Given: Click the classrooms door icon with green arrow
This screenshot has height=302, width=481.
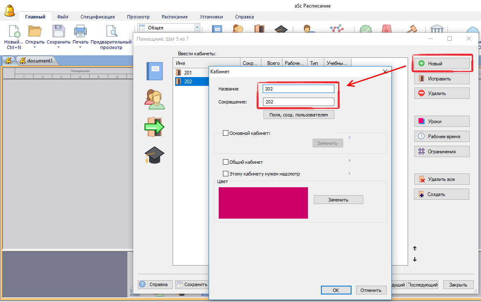Looking at the screenshot, I should pyautogui.click(x=154, y=126).
